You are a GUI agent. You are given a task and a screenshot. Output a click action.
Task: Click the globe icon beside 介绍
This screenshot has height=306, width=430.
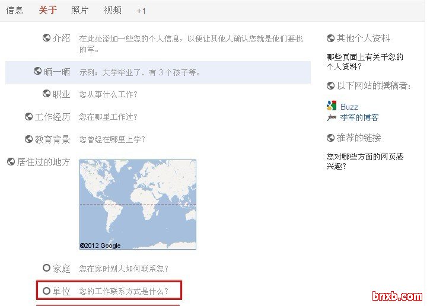[46, 37]
